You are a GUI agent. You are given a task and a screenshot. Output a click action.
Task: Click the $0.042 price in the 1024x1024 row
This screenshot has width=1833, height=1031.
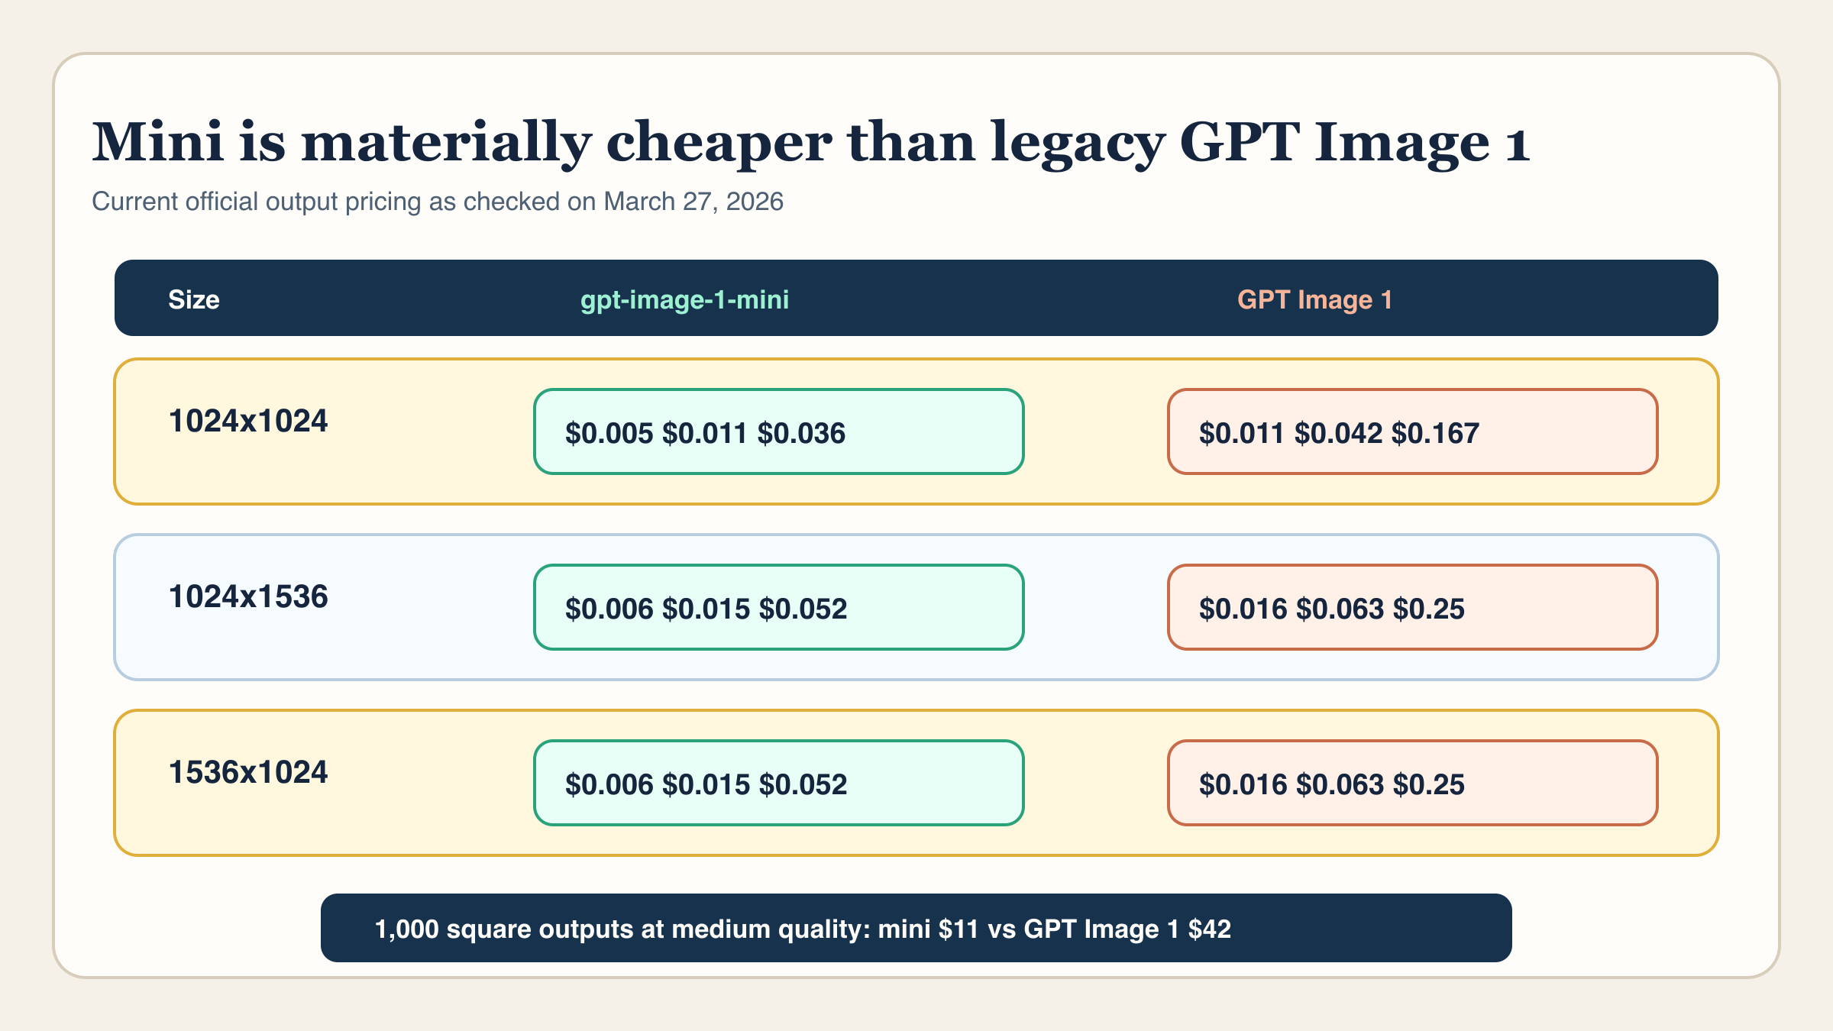point(1338,434)
